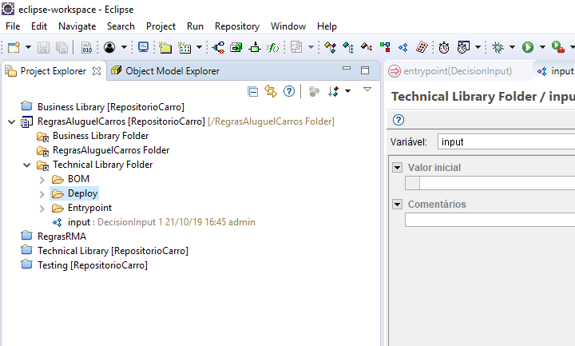The width and height of the screenshot is (575, 346).
Task: Open dropdown beside grayed layout icon
Action: click(x=311, y=47)
